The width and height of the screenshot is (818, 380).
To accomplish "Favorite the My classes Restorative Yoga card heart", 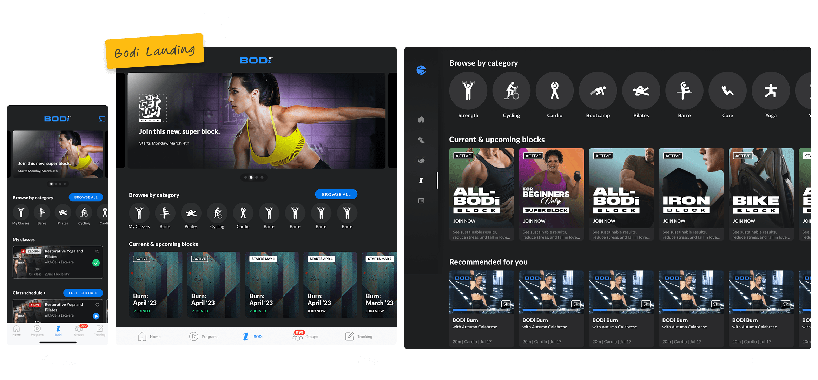I will pos(98,251).
